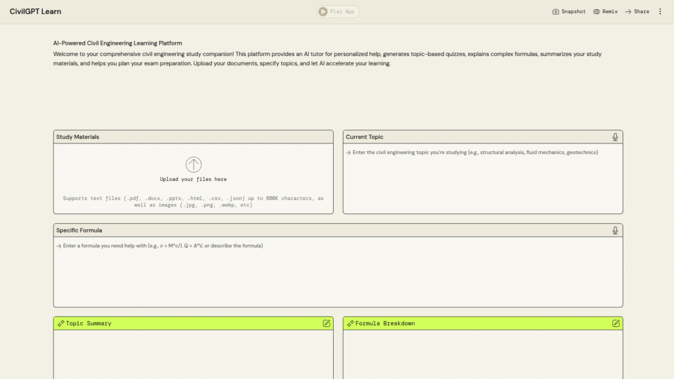
Task: Open the edit icon on Topic Summary
Action: 326,323
